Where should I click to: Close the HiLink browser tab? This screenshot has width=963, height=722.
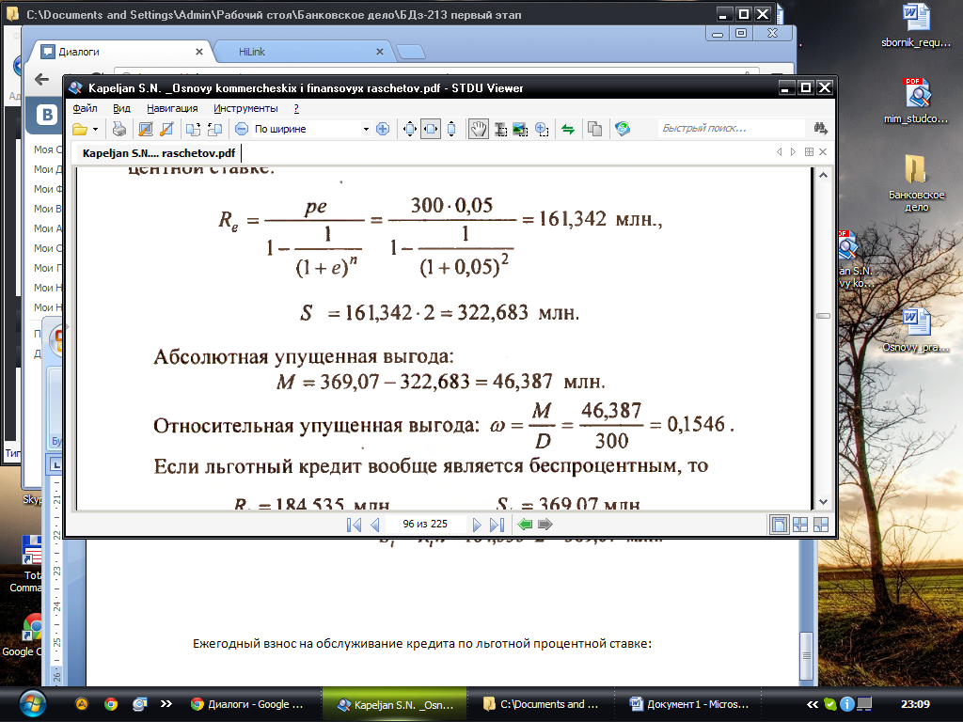click(x=380, y=52)
